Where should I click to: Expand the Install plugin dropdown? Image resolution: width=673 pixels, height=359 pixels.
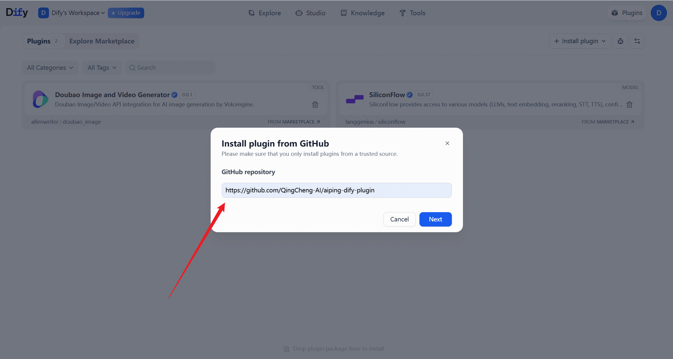tap(580, 41)
